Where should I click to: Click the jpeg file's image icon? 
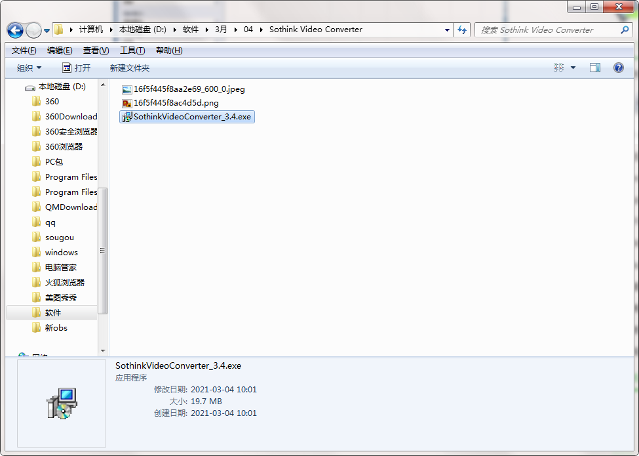(x=127, y=90)
